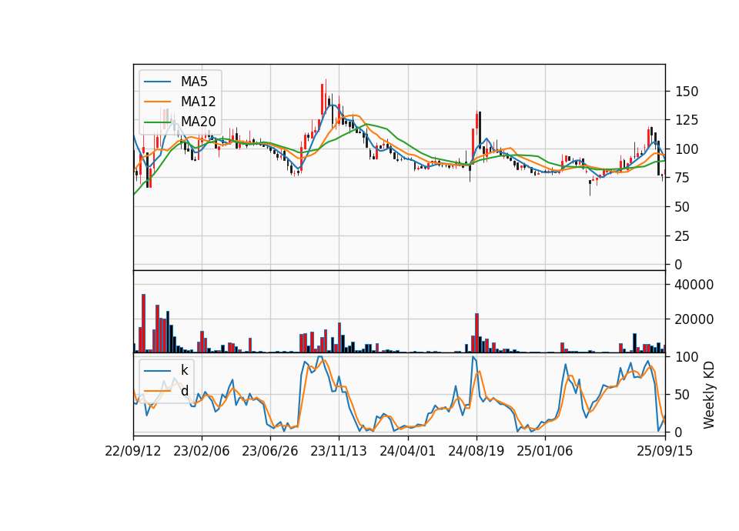Click the Weekly KD axis label
Screen dimensions: 739x531
coord(708,395)
